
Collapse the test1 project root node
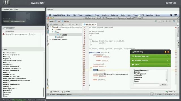[x=50, y=27]
